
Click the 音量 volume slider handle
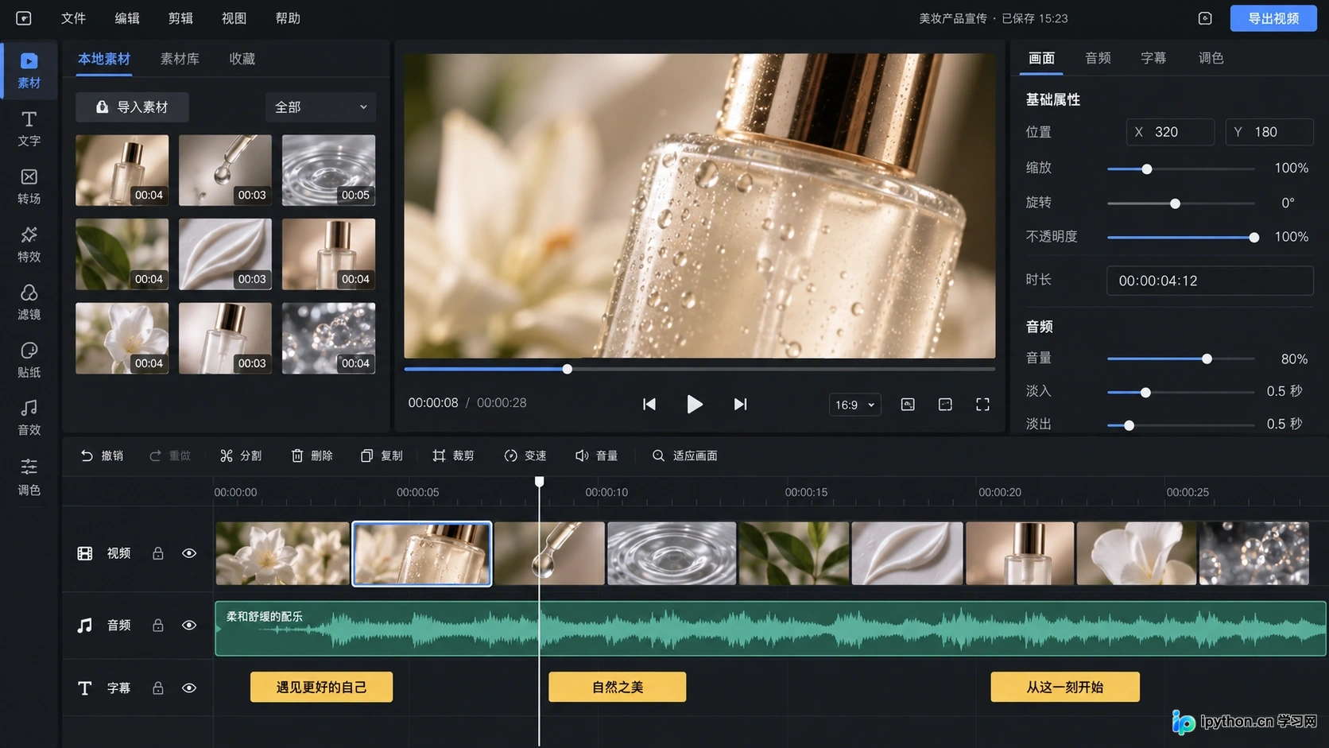(x=1207, y=359)
